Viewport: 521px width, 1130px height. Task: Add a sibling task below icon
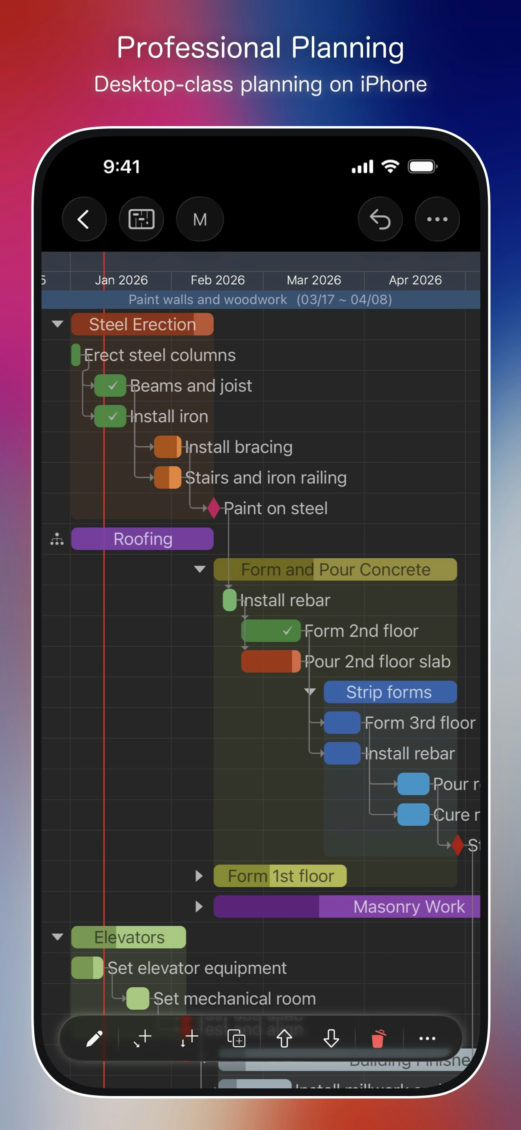click(x=189, y=1038)
